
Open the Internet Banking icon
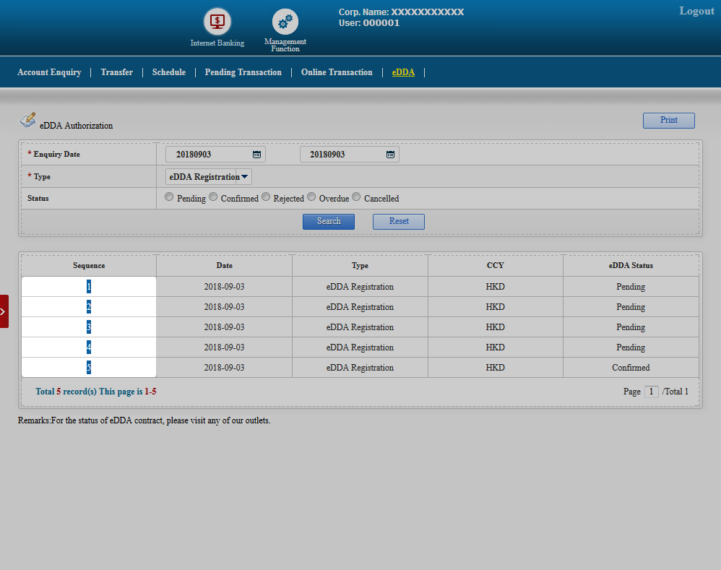tap(217, 22)
